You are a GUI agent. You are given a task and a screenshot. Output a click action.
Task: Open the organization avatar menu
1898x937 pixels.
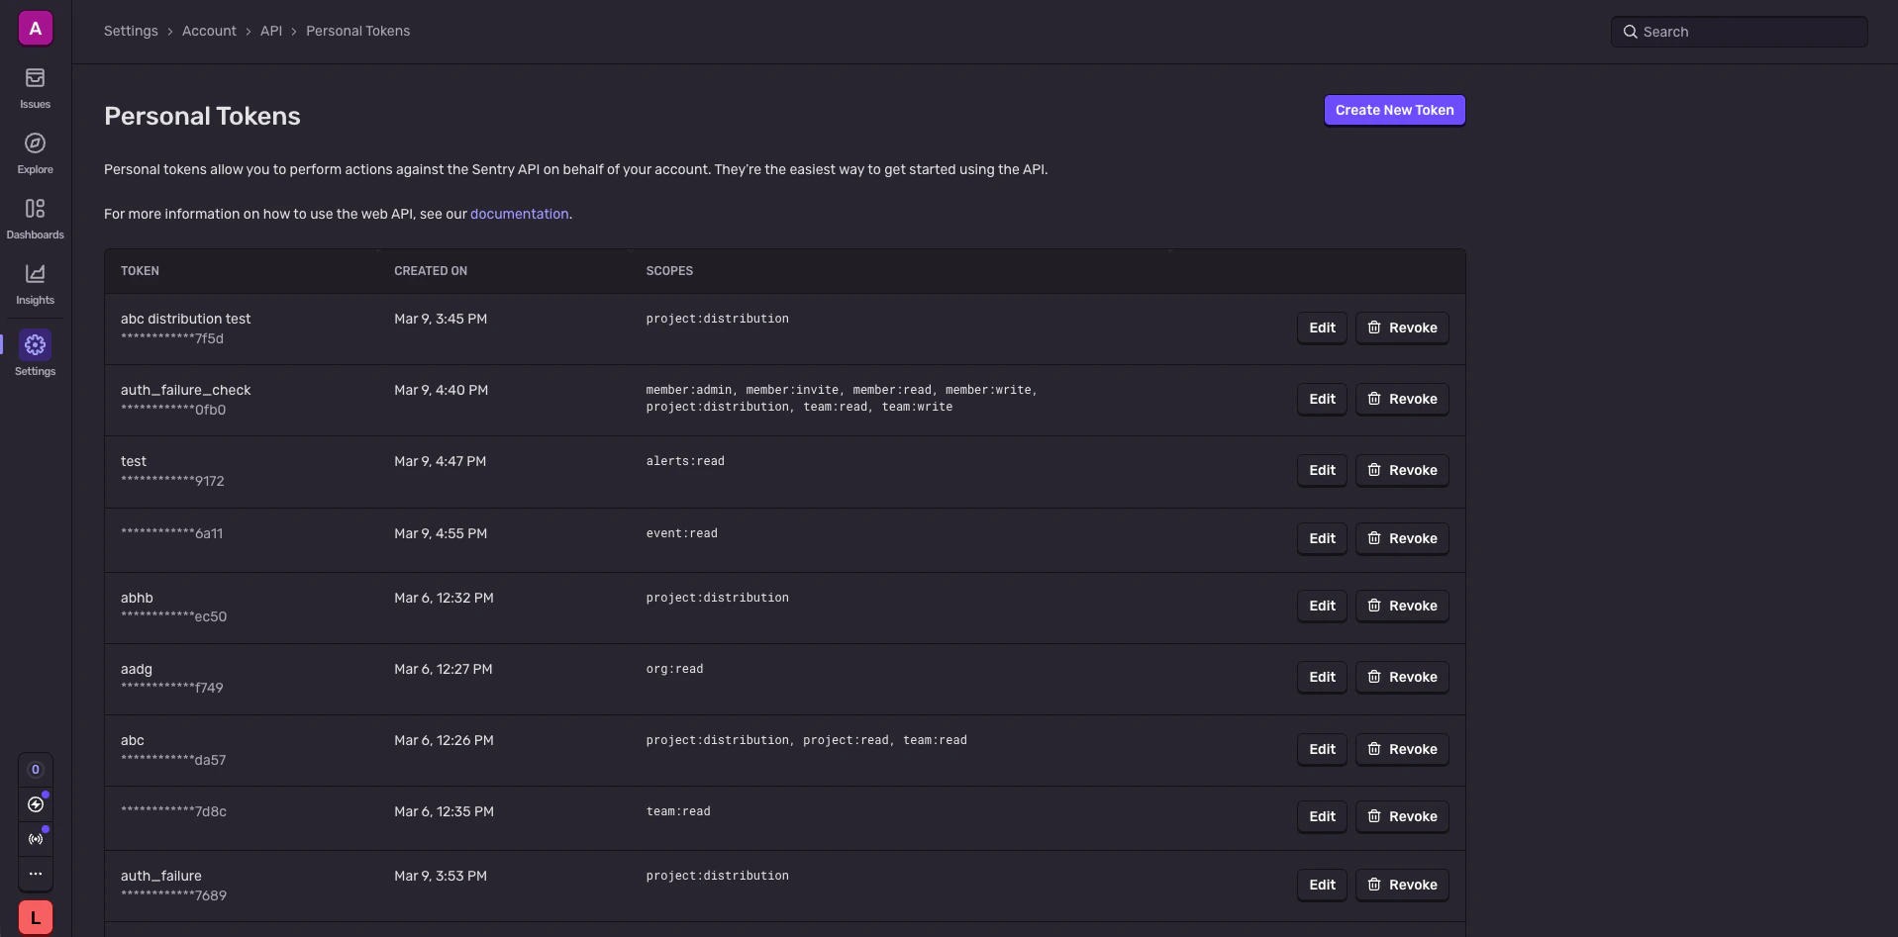click(35, 28)
